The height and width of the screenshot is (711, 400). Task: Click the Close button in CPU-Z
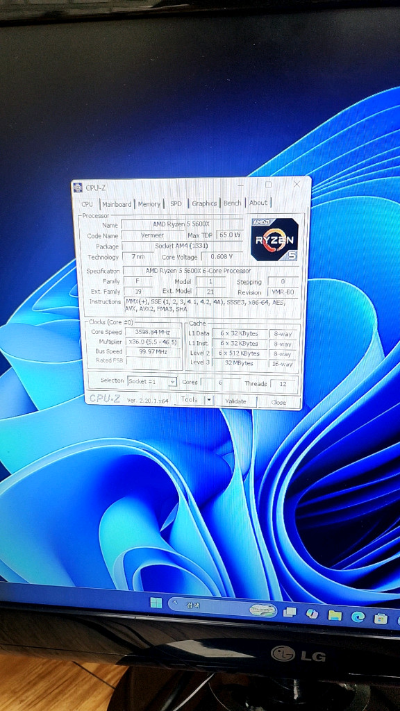(x=278, y=402)
